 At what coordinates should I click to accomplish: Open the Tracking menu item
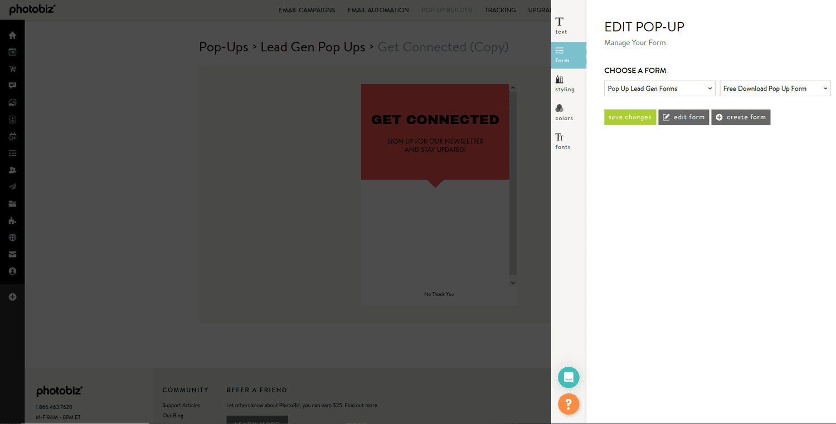[500, 9]
